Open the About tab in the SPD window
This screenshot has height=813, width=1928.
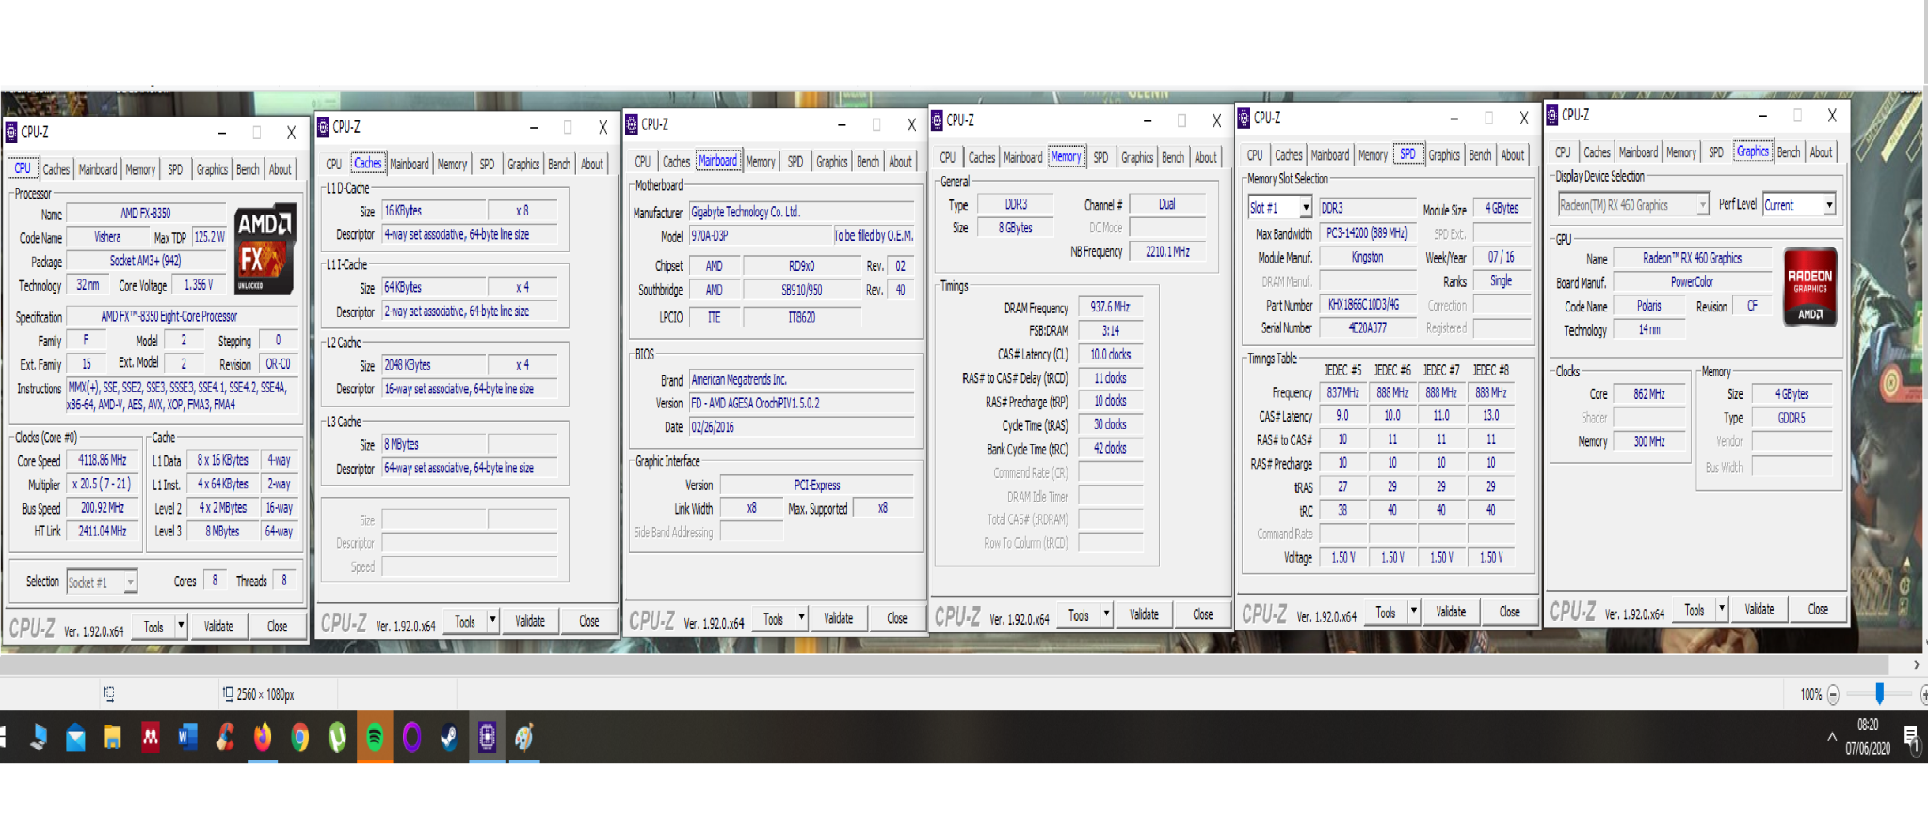(x=1513, y=156)
